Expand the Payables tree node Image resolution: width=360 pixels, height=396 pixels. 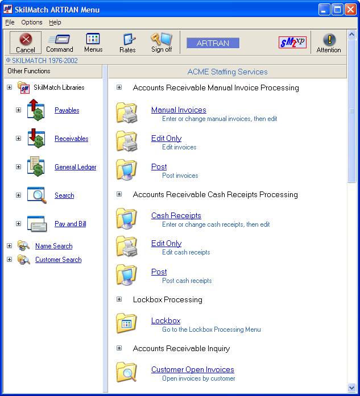pos(18,110)
